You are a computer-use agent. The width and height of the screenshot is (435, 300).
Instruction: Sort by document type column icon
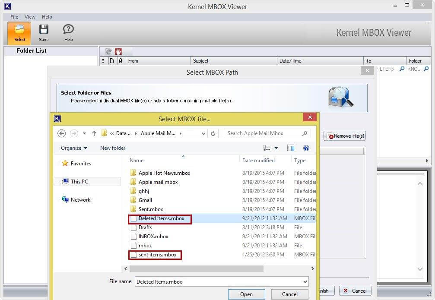pyautogui.click(x=111, y=61)
